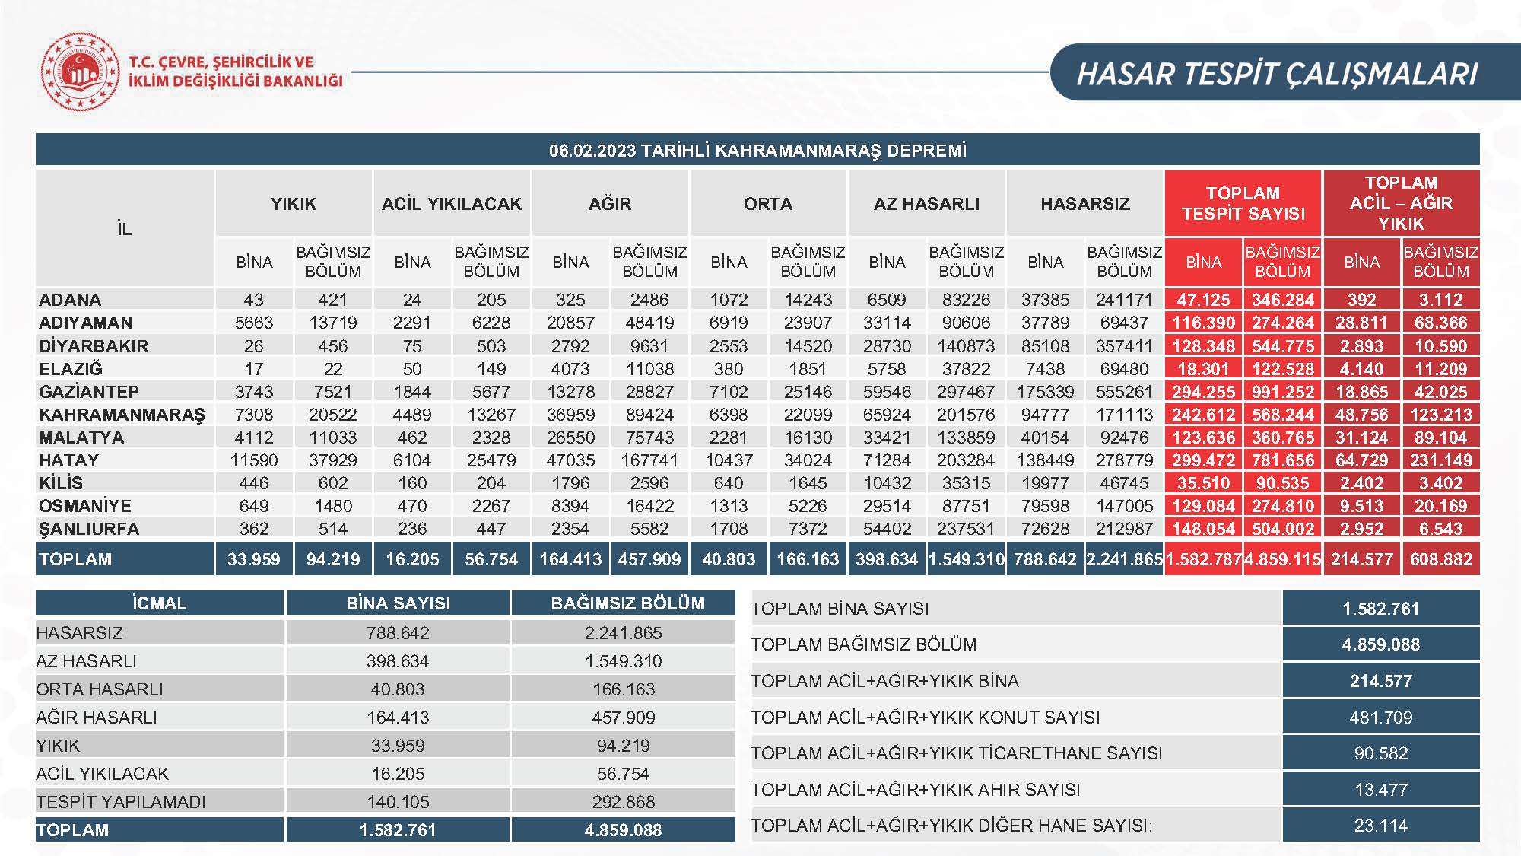Click the TOPLAM ACİL+AĞIR+YIKIK KONUT SAYISI label
This screenshot has width=1521, height=856.
[926, 718]
